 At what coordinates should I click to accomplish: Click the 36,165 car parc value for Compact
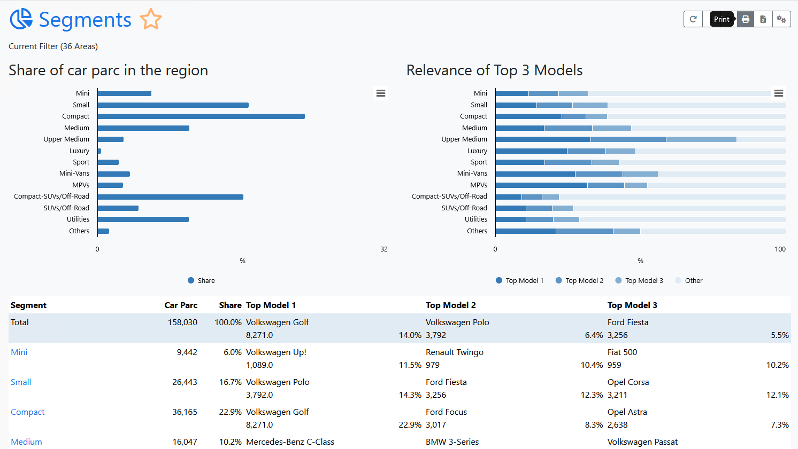185,412
